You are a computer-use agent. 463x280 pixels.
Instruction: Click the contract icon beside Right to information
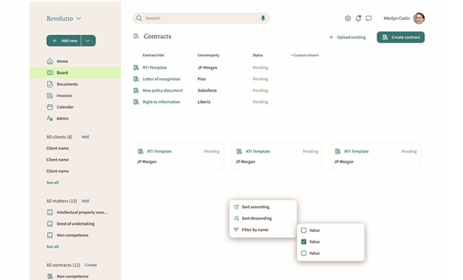click(x=136, y=102)
